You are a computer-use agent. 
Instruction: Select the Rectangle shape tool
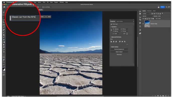[4, 57]
